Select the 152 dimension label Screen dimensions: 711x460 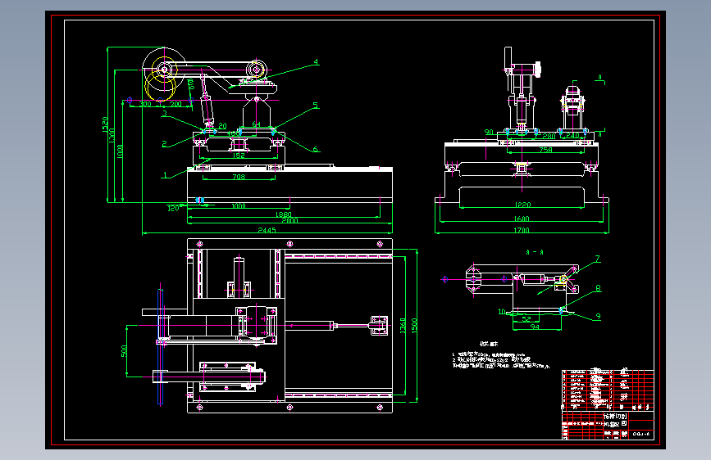(239, 156)
